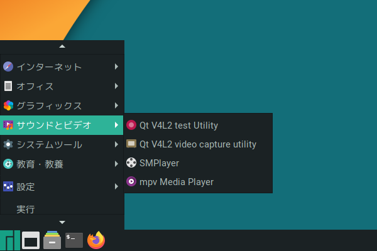Click the Qt V4L2 video capture icon

tap(131, 144)
